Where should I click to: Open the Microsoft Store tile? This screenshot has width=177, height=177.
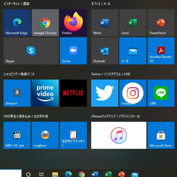click(161, 135)
